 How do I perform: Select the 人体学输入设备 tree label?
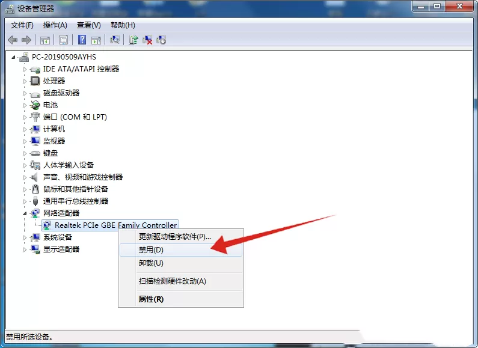point(69,165)
